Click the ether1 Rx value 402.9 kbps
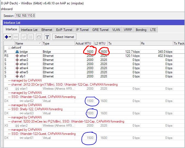 [165, 56]
